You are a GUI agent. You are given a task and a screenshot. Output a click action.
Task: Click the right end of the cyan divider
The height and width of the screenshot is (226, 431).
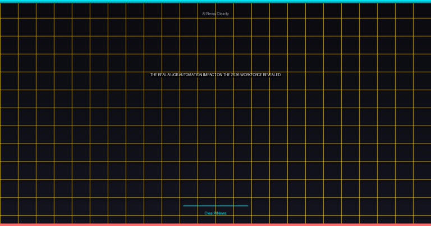pos(247,206)
